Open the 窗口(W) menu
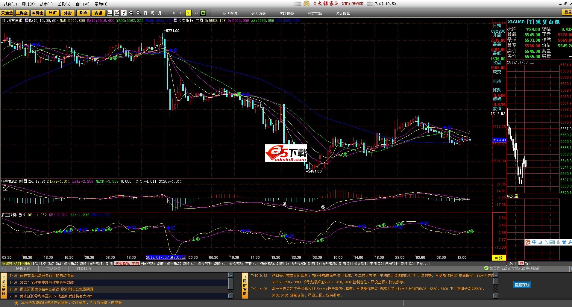This screenshot has height=307, width=572. pyautogui.click(x=82, y=4)
